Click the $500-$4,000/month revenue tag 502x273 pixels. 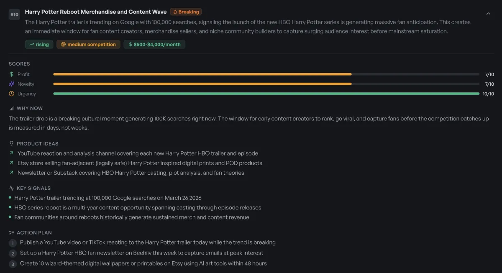154,44
